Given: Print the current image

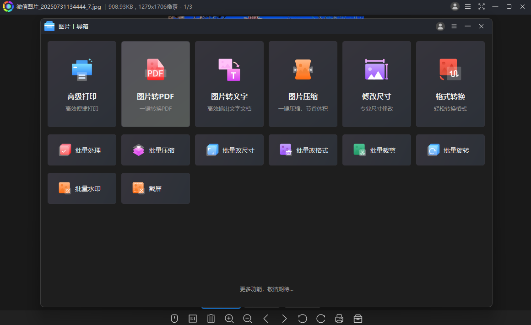Looking at the screenshot, I should coord(339,319).
